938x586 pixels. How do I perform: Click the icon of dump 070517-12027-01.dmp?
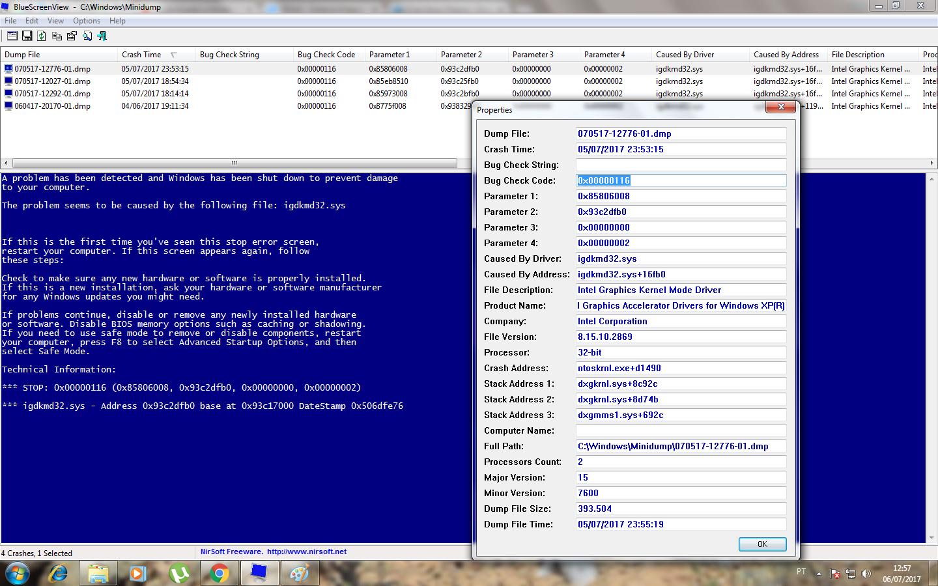(x=8, y=81)
